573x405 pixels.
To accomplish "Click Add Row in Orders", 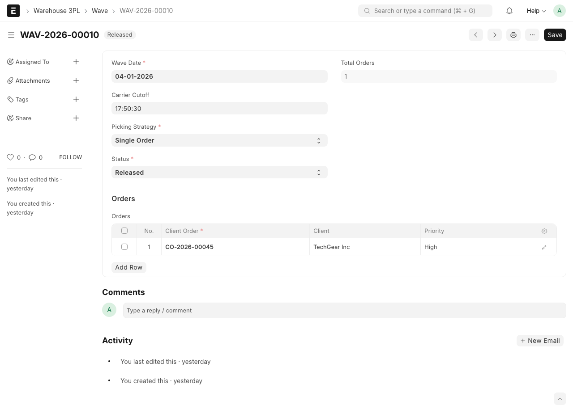I will (x=129, y=267).
